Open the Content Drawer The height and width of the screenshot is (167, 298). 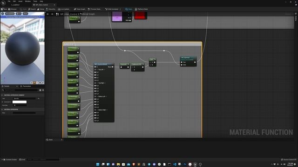point(10,160)
